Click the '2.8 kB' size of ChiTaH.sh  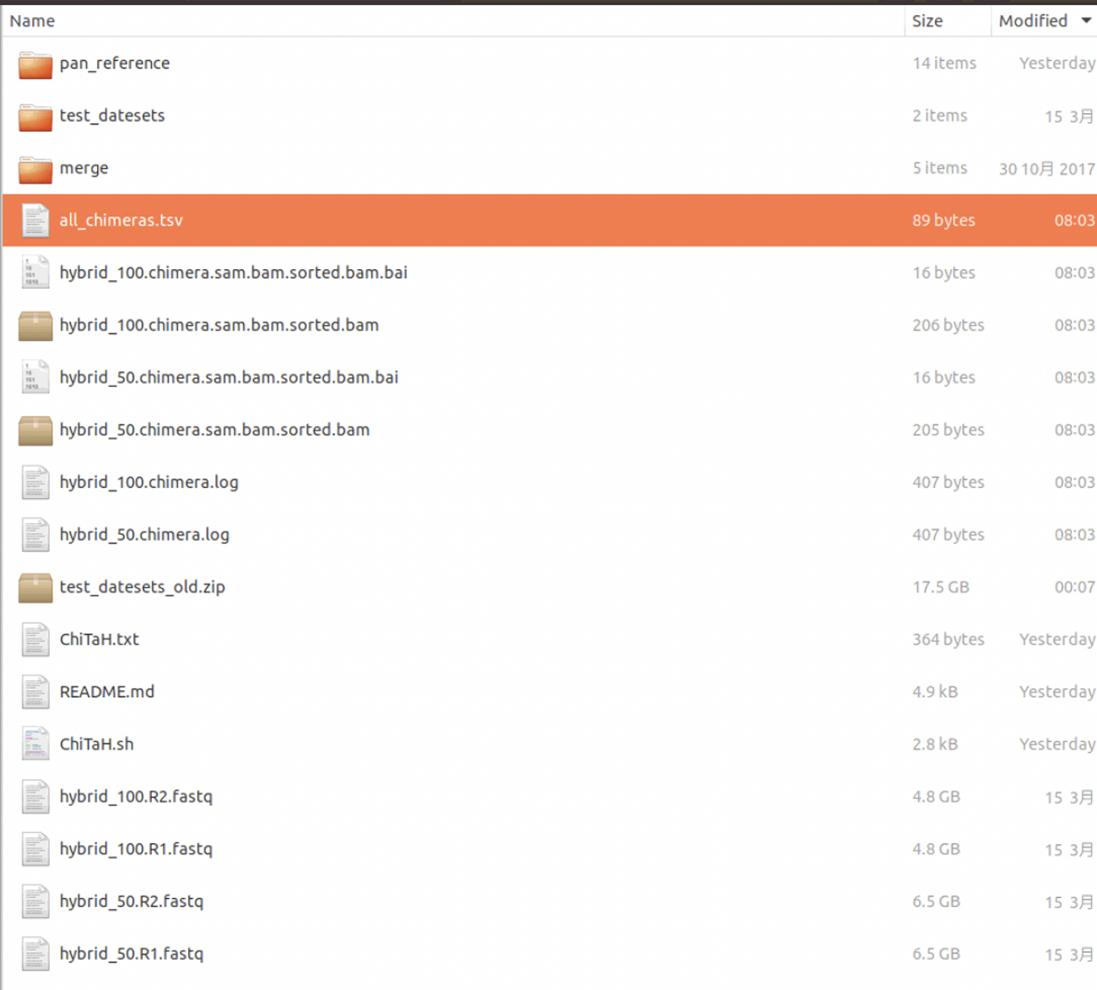tap(935, 744)
